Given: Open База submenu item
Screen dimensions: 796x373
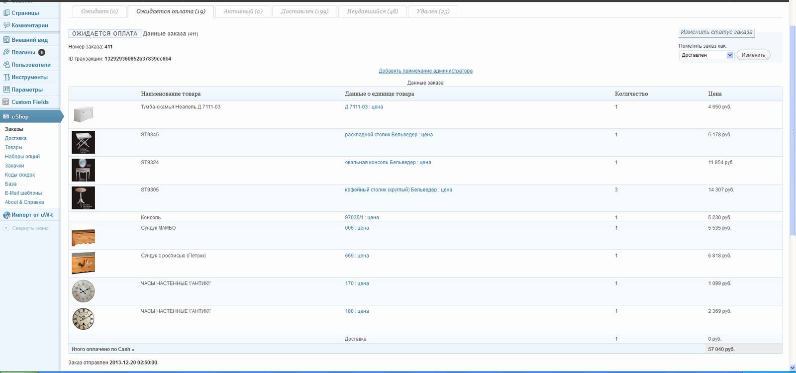Looking at the screenshot, I should 11,184.
